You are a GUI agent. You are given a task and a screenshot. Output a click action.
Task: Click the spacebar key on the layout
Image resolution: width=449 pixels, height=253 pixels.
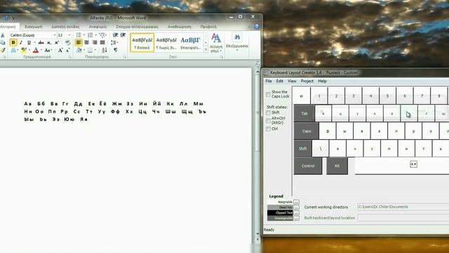click(x=402, y=166)
